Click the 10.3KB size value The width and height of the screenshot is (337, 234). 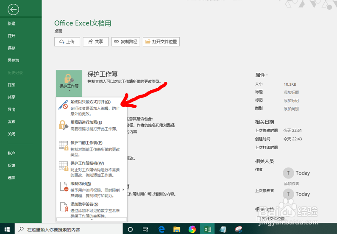(290, 84)
